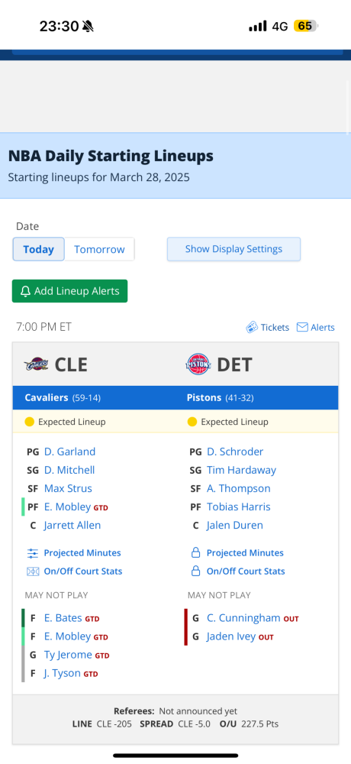351x764 pixels.
Task: Tap the Pistons team logo
Action: click(x=198, y=364)
